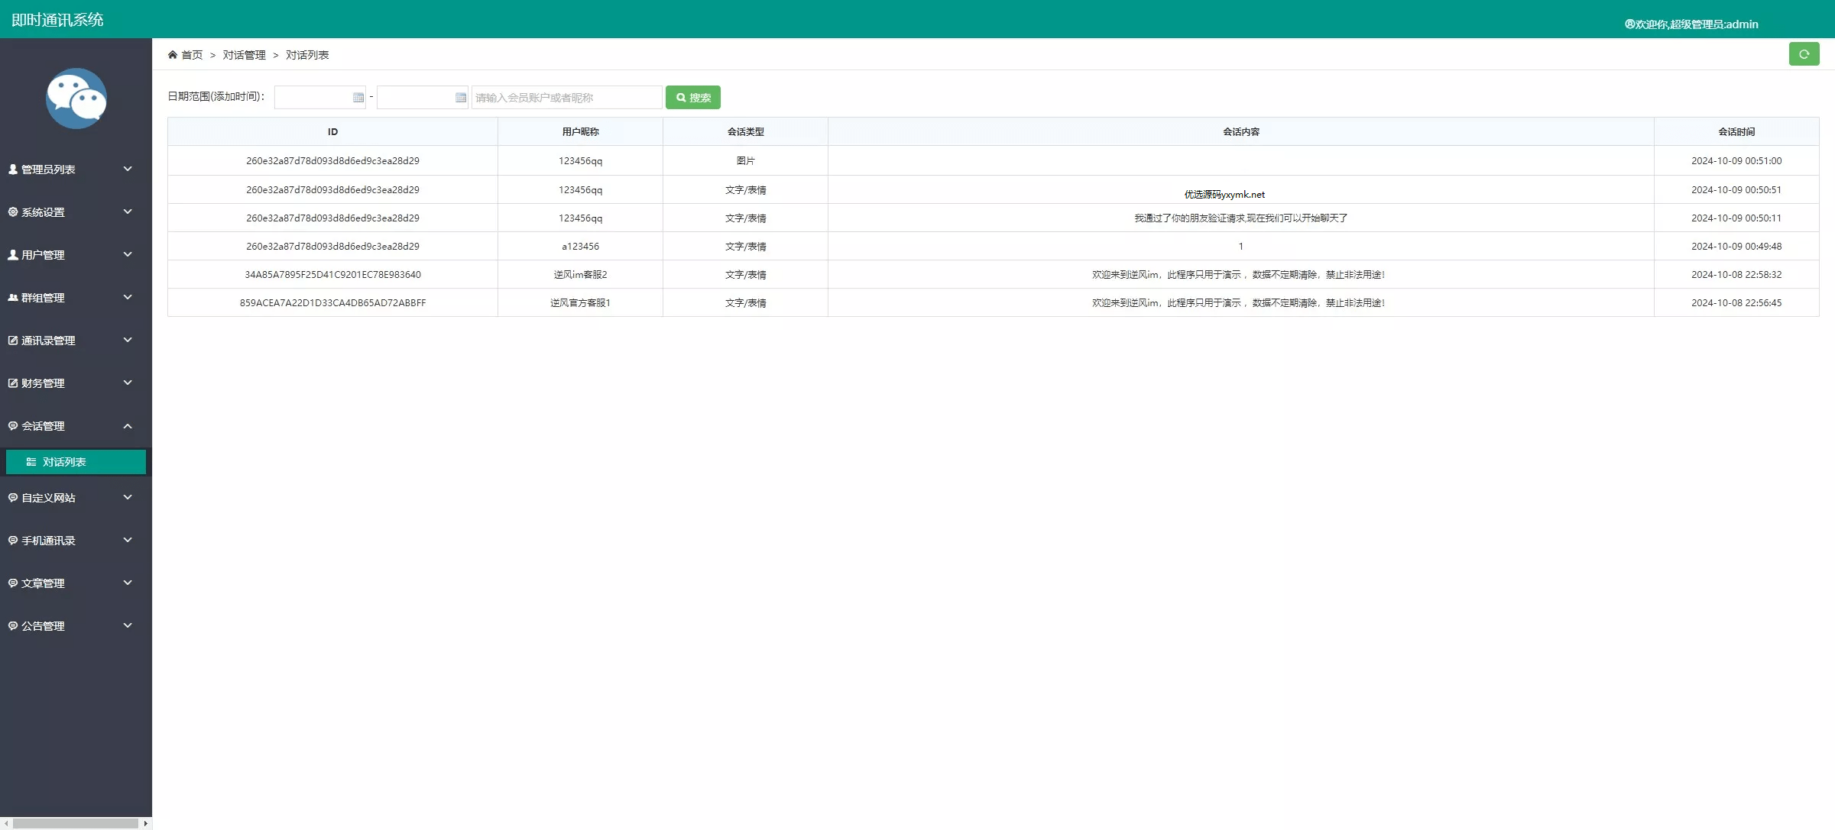Select the 对话列表 submenu item
This screenshot has width=1835, height=830.
[64, 462]
